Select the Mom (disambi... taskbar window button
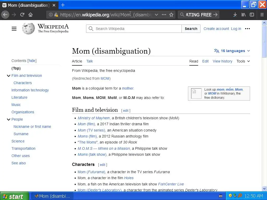 [52, 196]
